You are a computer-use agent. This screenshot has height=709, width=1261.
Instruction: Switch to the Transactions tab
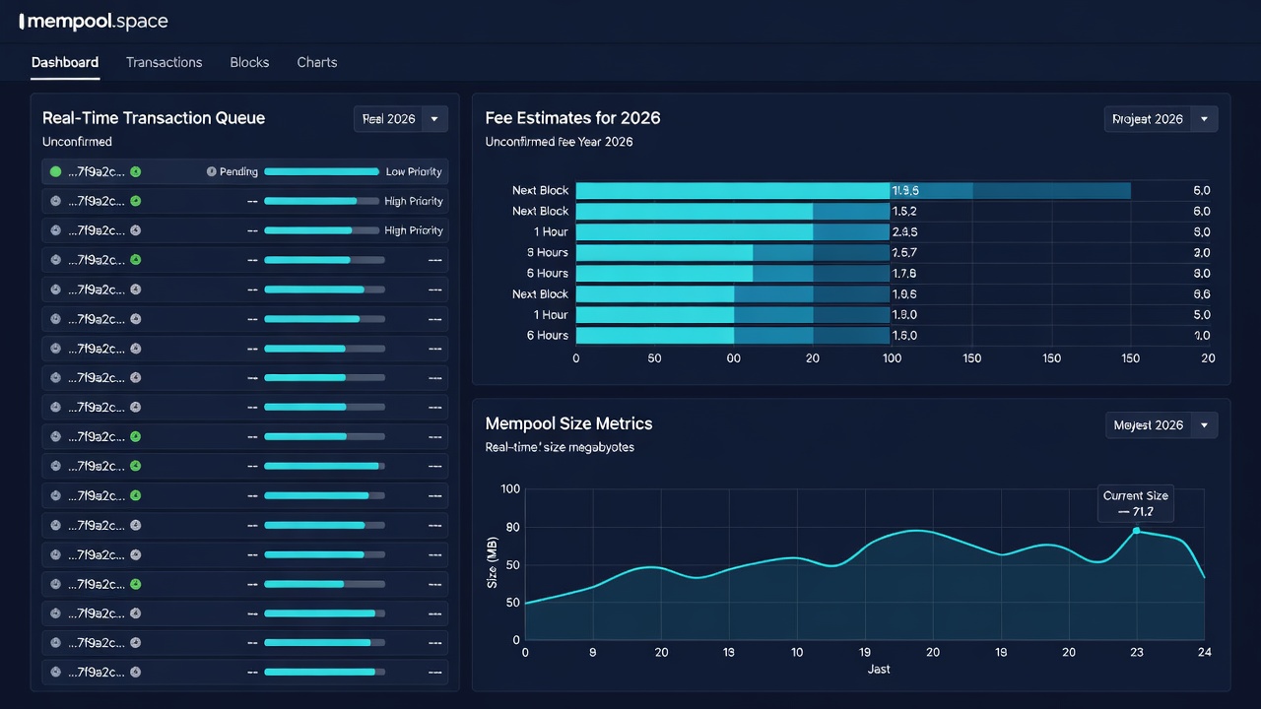tap(165, 62)
